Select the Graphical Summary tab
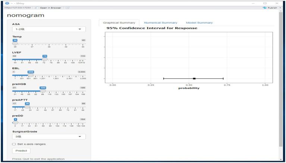This screenshot has height=163, width=286. [x=119, y=23]
